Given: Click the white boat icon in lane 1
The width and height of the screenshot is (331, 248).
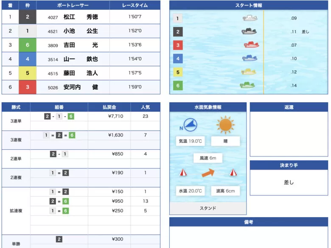Looking at the screenshot, I should click(250, 18).
